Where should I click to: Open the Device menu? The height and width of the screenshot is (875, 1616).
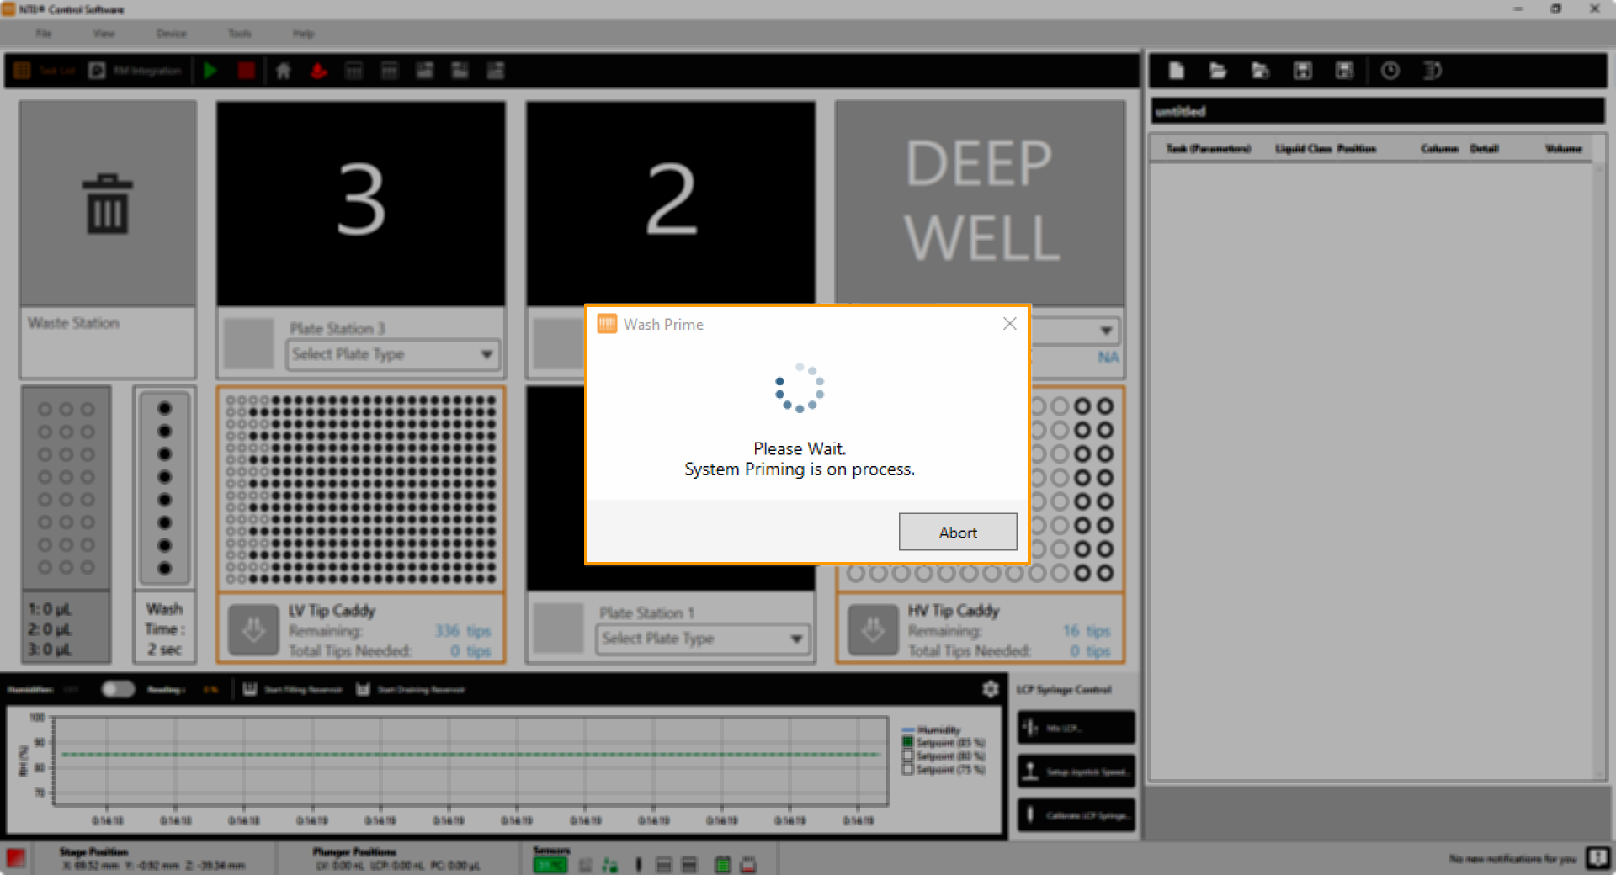click(x=171, y=34)
